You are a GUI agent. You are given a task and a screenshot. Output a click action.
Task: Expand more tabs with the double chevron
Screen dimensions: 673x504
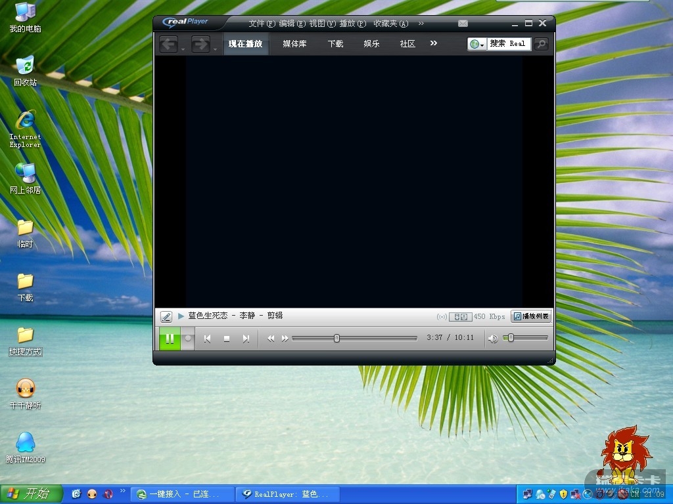pyautogui.click(x=434, y=43)
